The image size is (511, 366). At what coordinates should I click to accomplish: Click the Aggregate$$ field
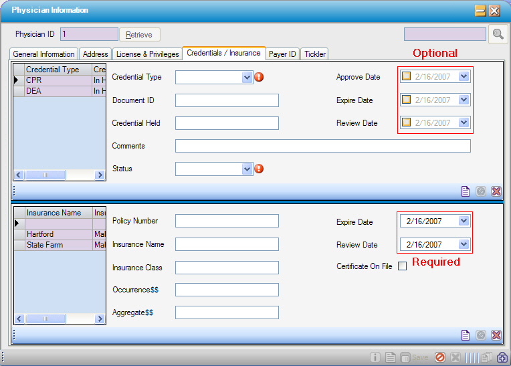pyautogui.click(x=227, y=312)
